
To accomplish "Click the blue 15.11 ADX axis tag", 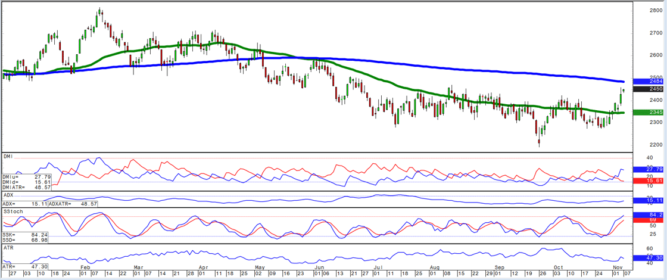I will pos(649,200).
